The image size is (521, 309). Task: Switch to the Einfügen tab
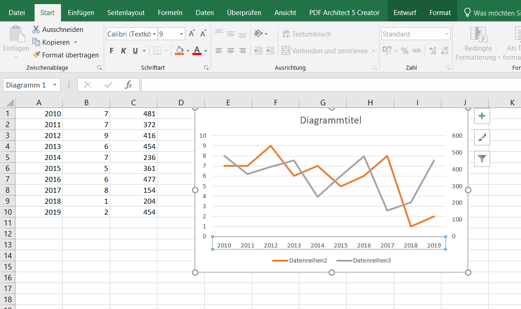81,13
